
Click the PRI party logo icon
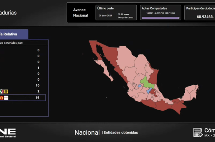2,91
